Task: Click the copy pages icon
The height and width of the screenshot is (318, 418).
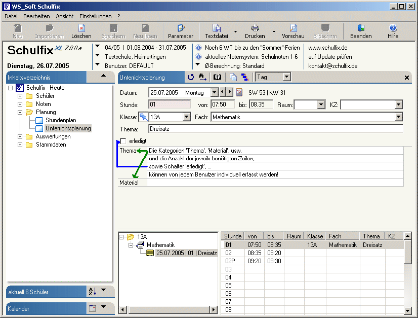Action: point(233,77)
